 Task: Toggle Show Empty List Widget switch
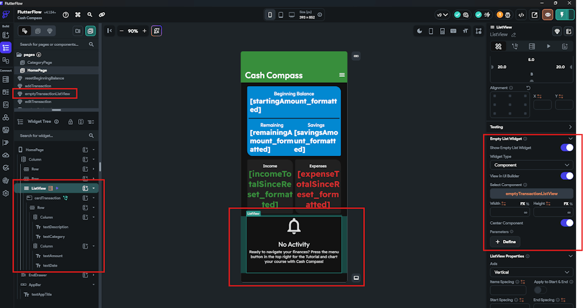coord(567,147)
